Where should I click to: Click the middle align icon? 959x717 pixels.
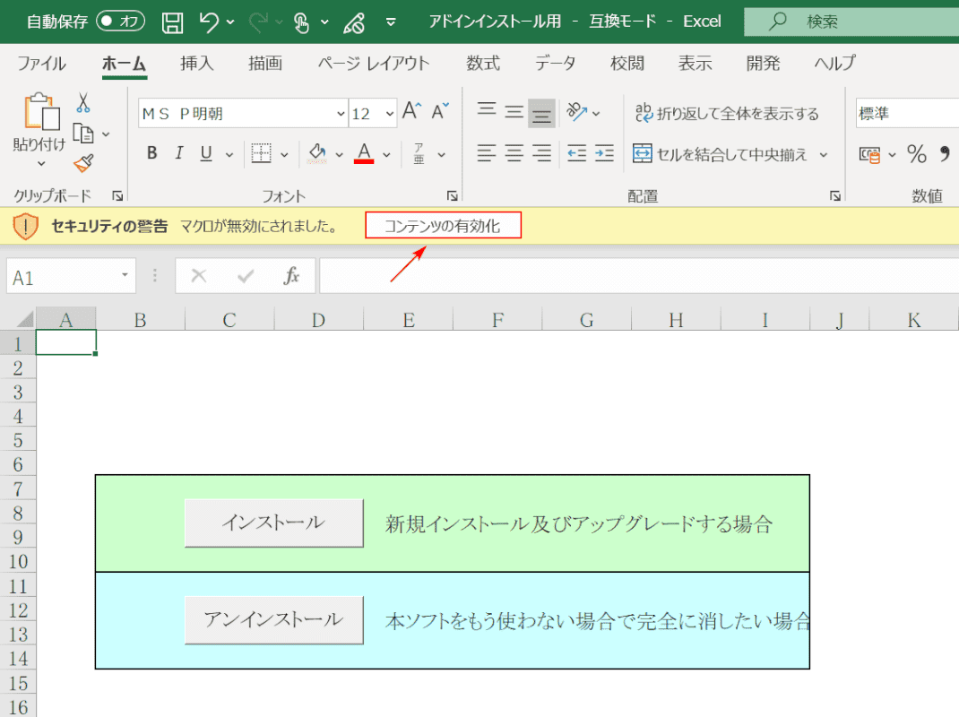pos(514,112)
